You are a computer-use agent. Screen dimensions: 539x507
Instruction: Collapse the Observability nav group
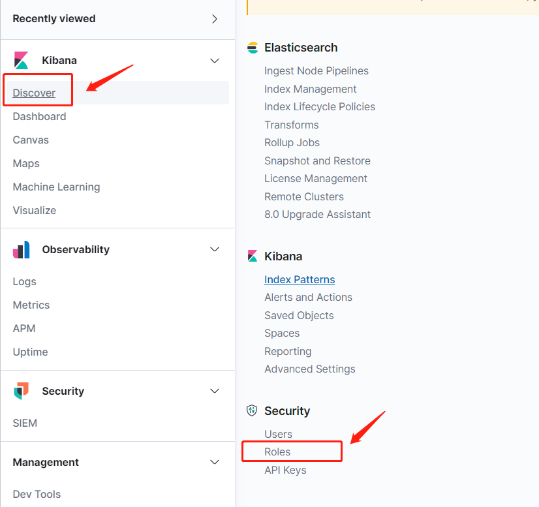pos(215,249)
